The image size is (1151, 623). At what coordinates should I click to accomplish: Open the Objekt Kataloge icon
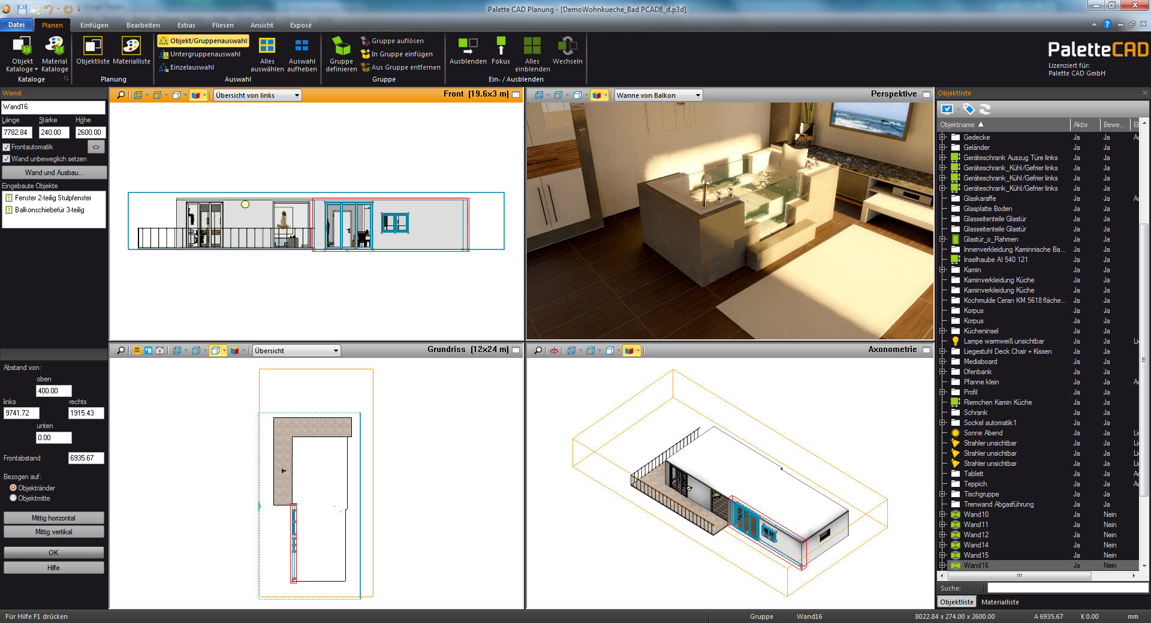(x=22, y=47)
